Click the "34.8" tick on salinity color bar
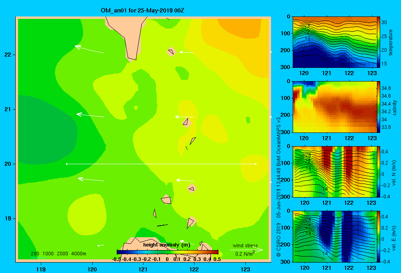This screenshot has height=273, width=401. tap(386, 88)
